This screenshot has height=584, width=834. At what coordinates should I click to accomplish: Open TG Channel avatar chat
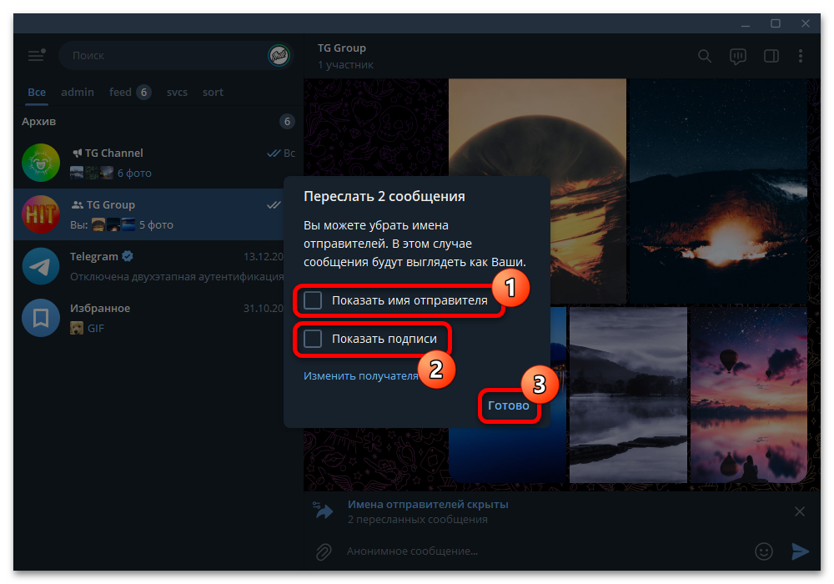click(x=41, y=163)
